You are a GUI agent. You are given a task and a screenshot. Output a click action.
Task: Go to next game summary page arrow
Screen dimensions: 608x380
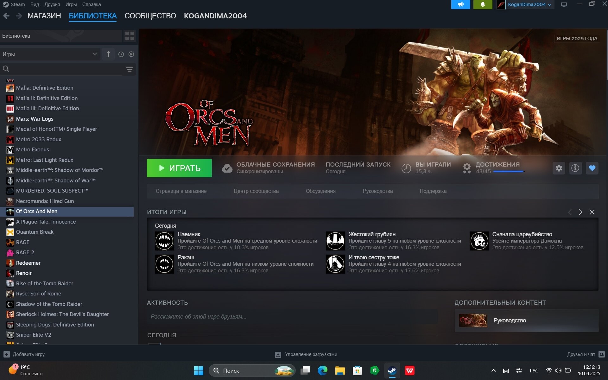click(x=580, y=212)
